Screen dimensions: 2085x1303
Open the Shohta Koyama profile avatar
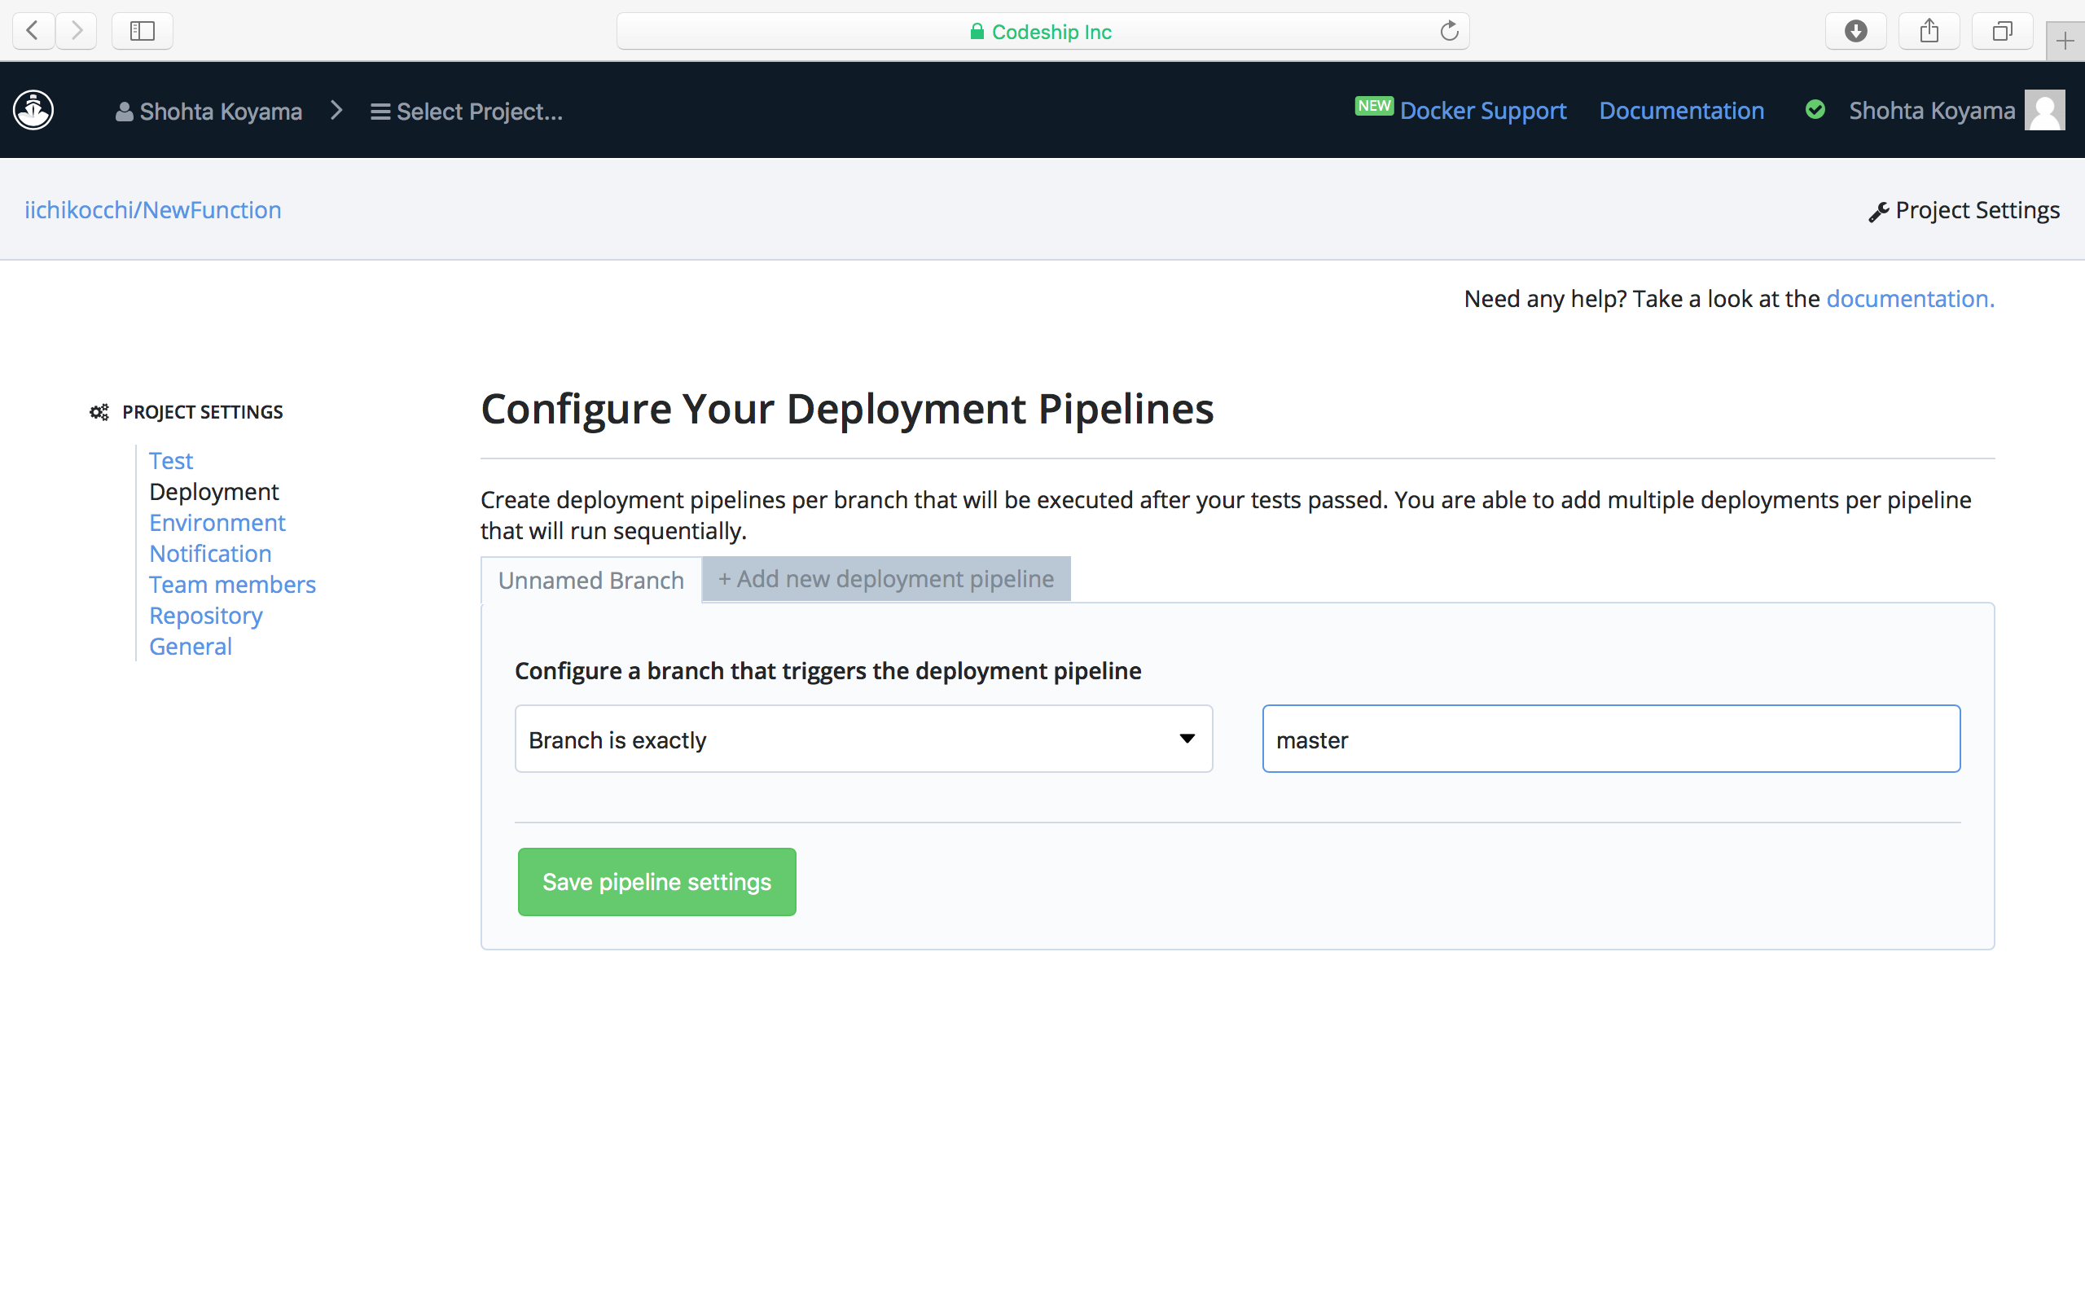click(x=2045, y=109)
